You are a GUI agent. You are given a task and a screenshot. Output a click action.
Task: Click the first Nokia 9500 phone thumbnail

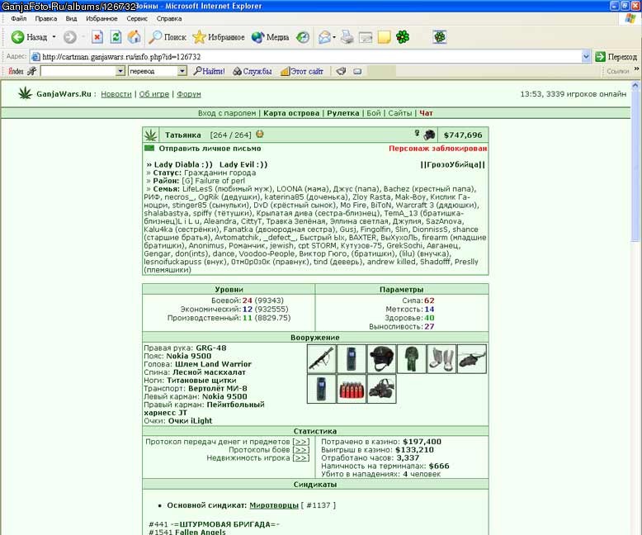[352, 359]
